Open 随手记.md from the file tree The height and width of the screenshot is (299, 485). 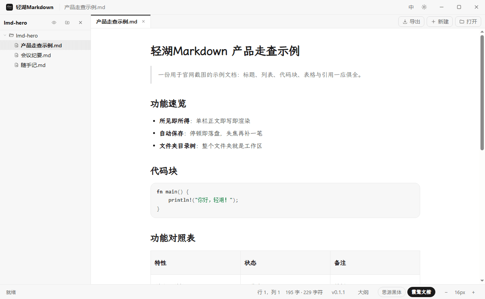tap(45, 65)
